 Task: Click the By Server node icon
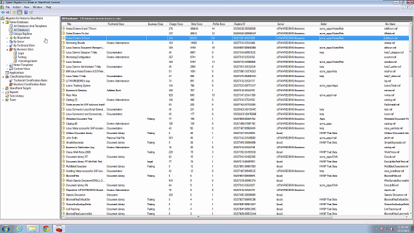11,41
